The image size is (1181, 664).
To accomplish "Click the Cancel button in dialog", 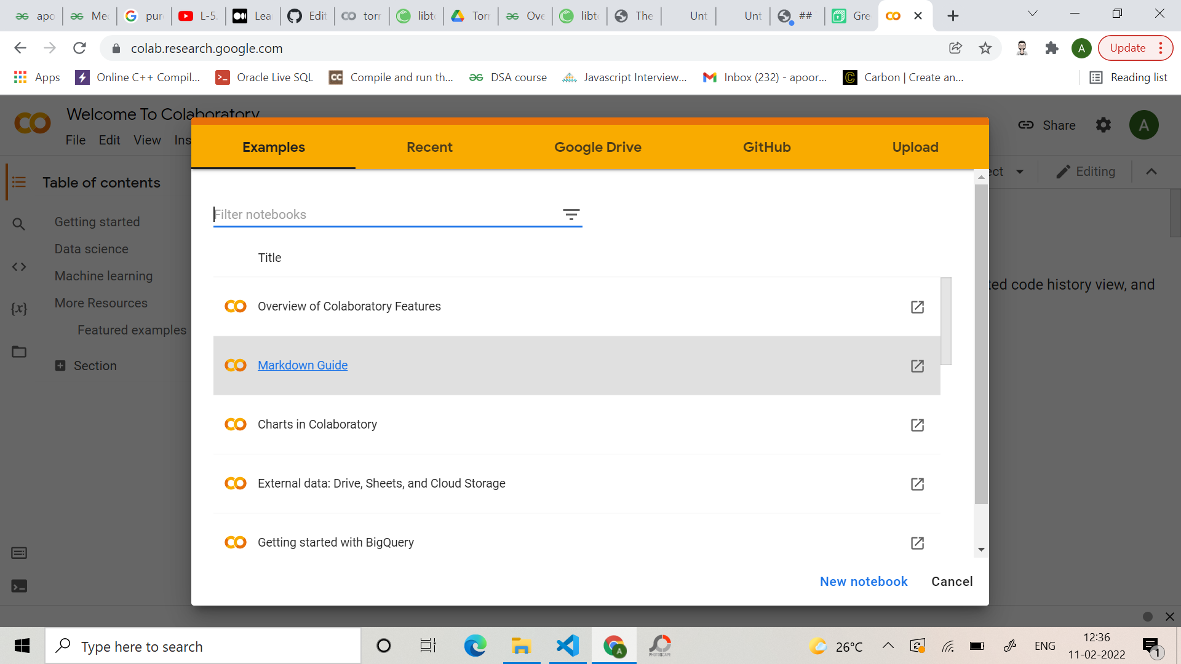I will [x=952, y=582].
